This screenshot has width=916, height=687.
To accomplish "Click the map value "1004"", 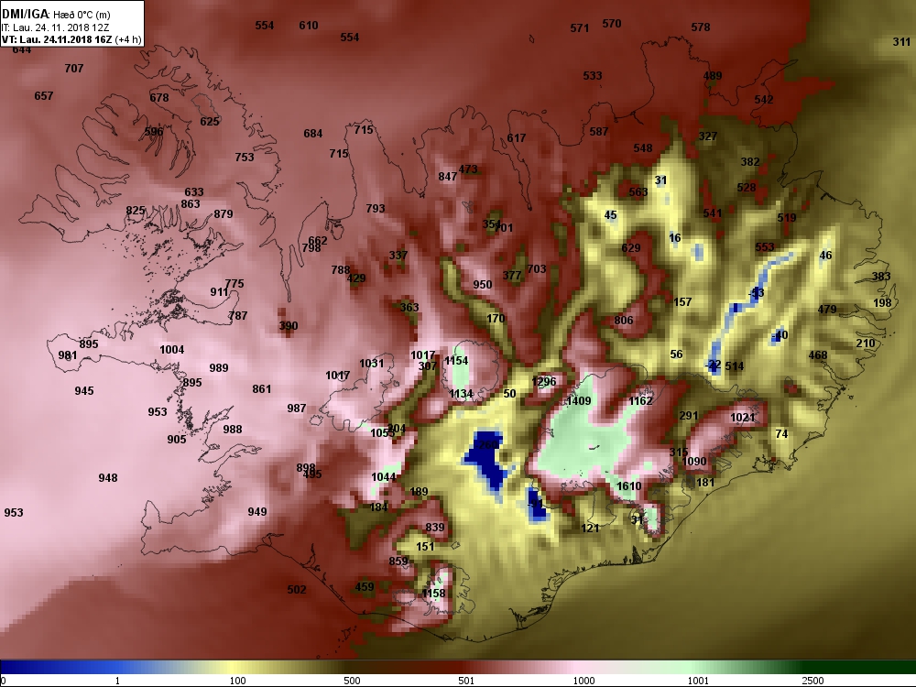I will click(172, 349).
